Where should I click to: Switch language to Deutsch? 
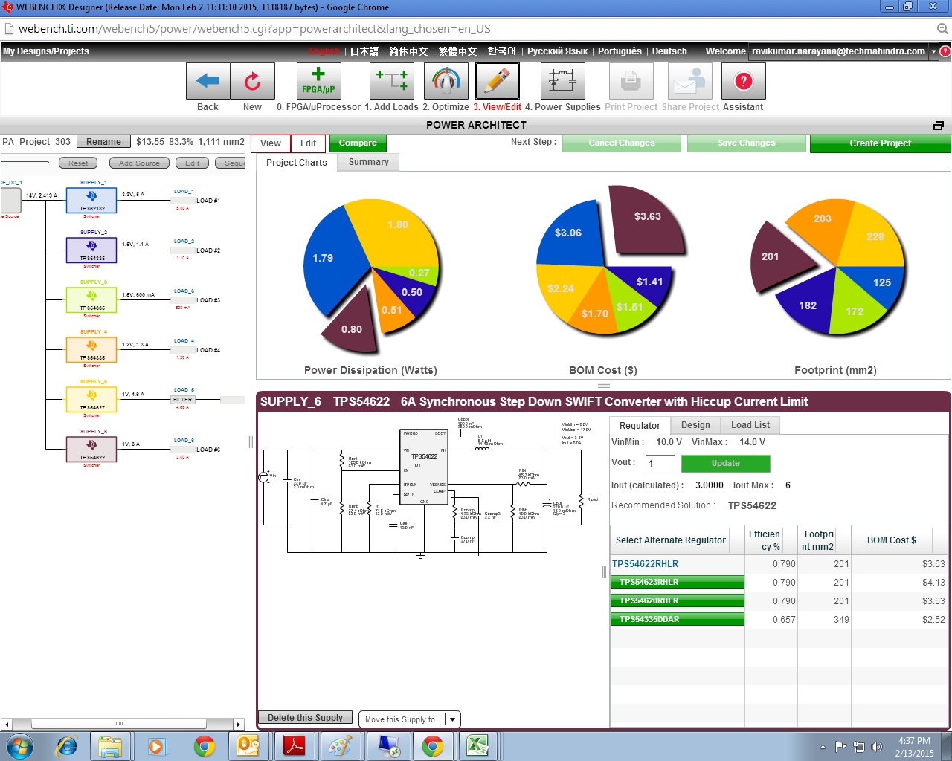click(669, 51)
